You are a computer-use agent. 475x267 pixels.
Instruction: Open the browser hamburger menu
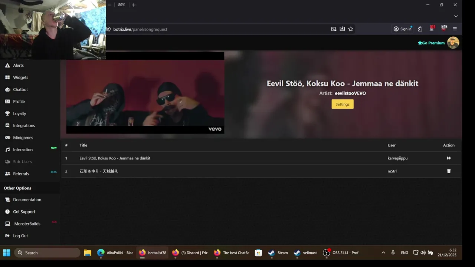click(455, 29)
